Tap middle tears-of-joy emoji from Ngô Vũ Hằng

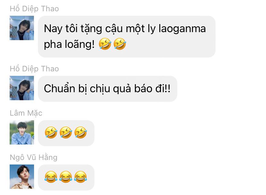[66, 177]
